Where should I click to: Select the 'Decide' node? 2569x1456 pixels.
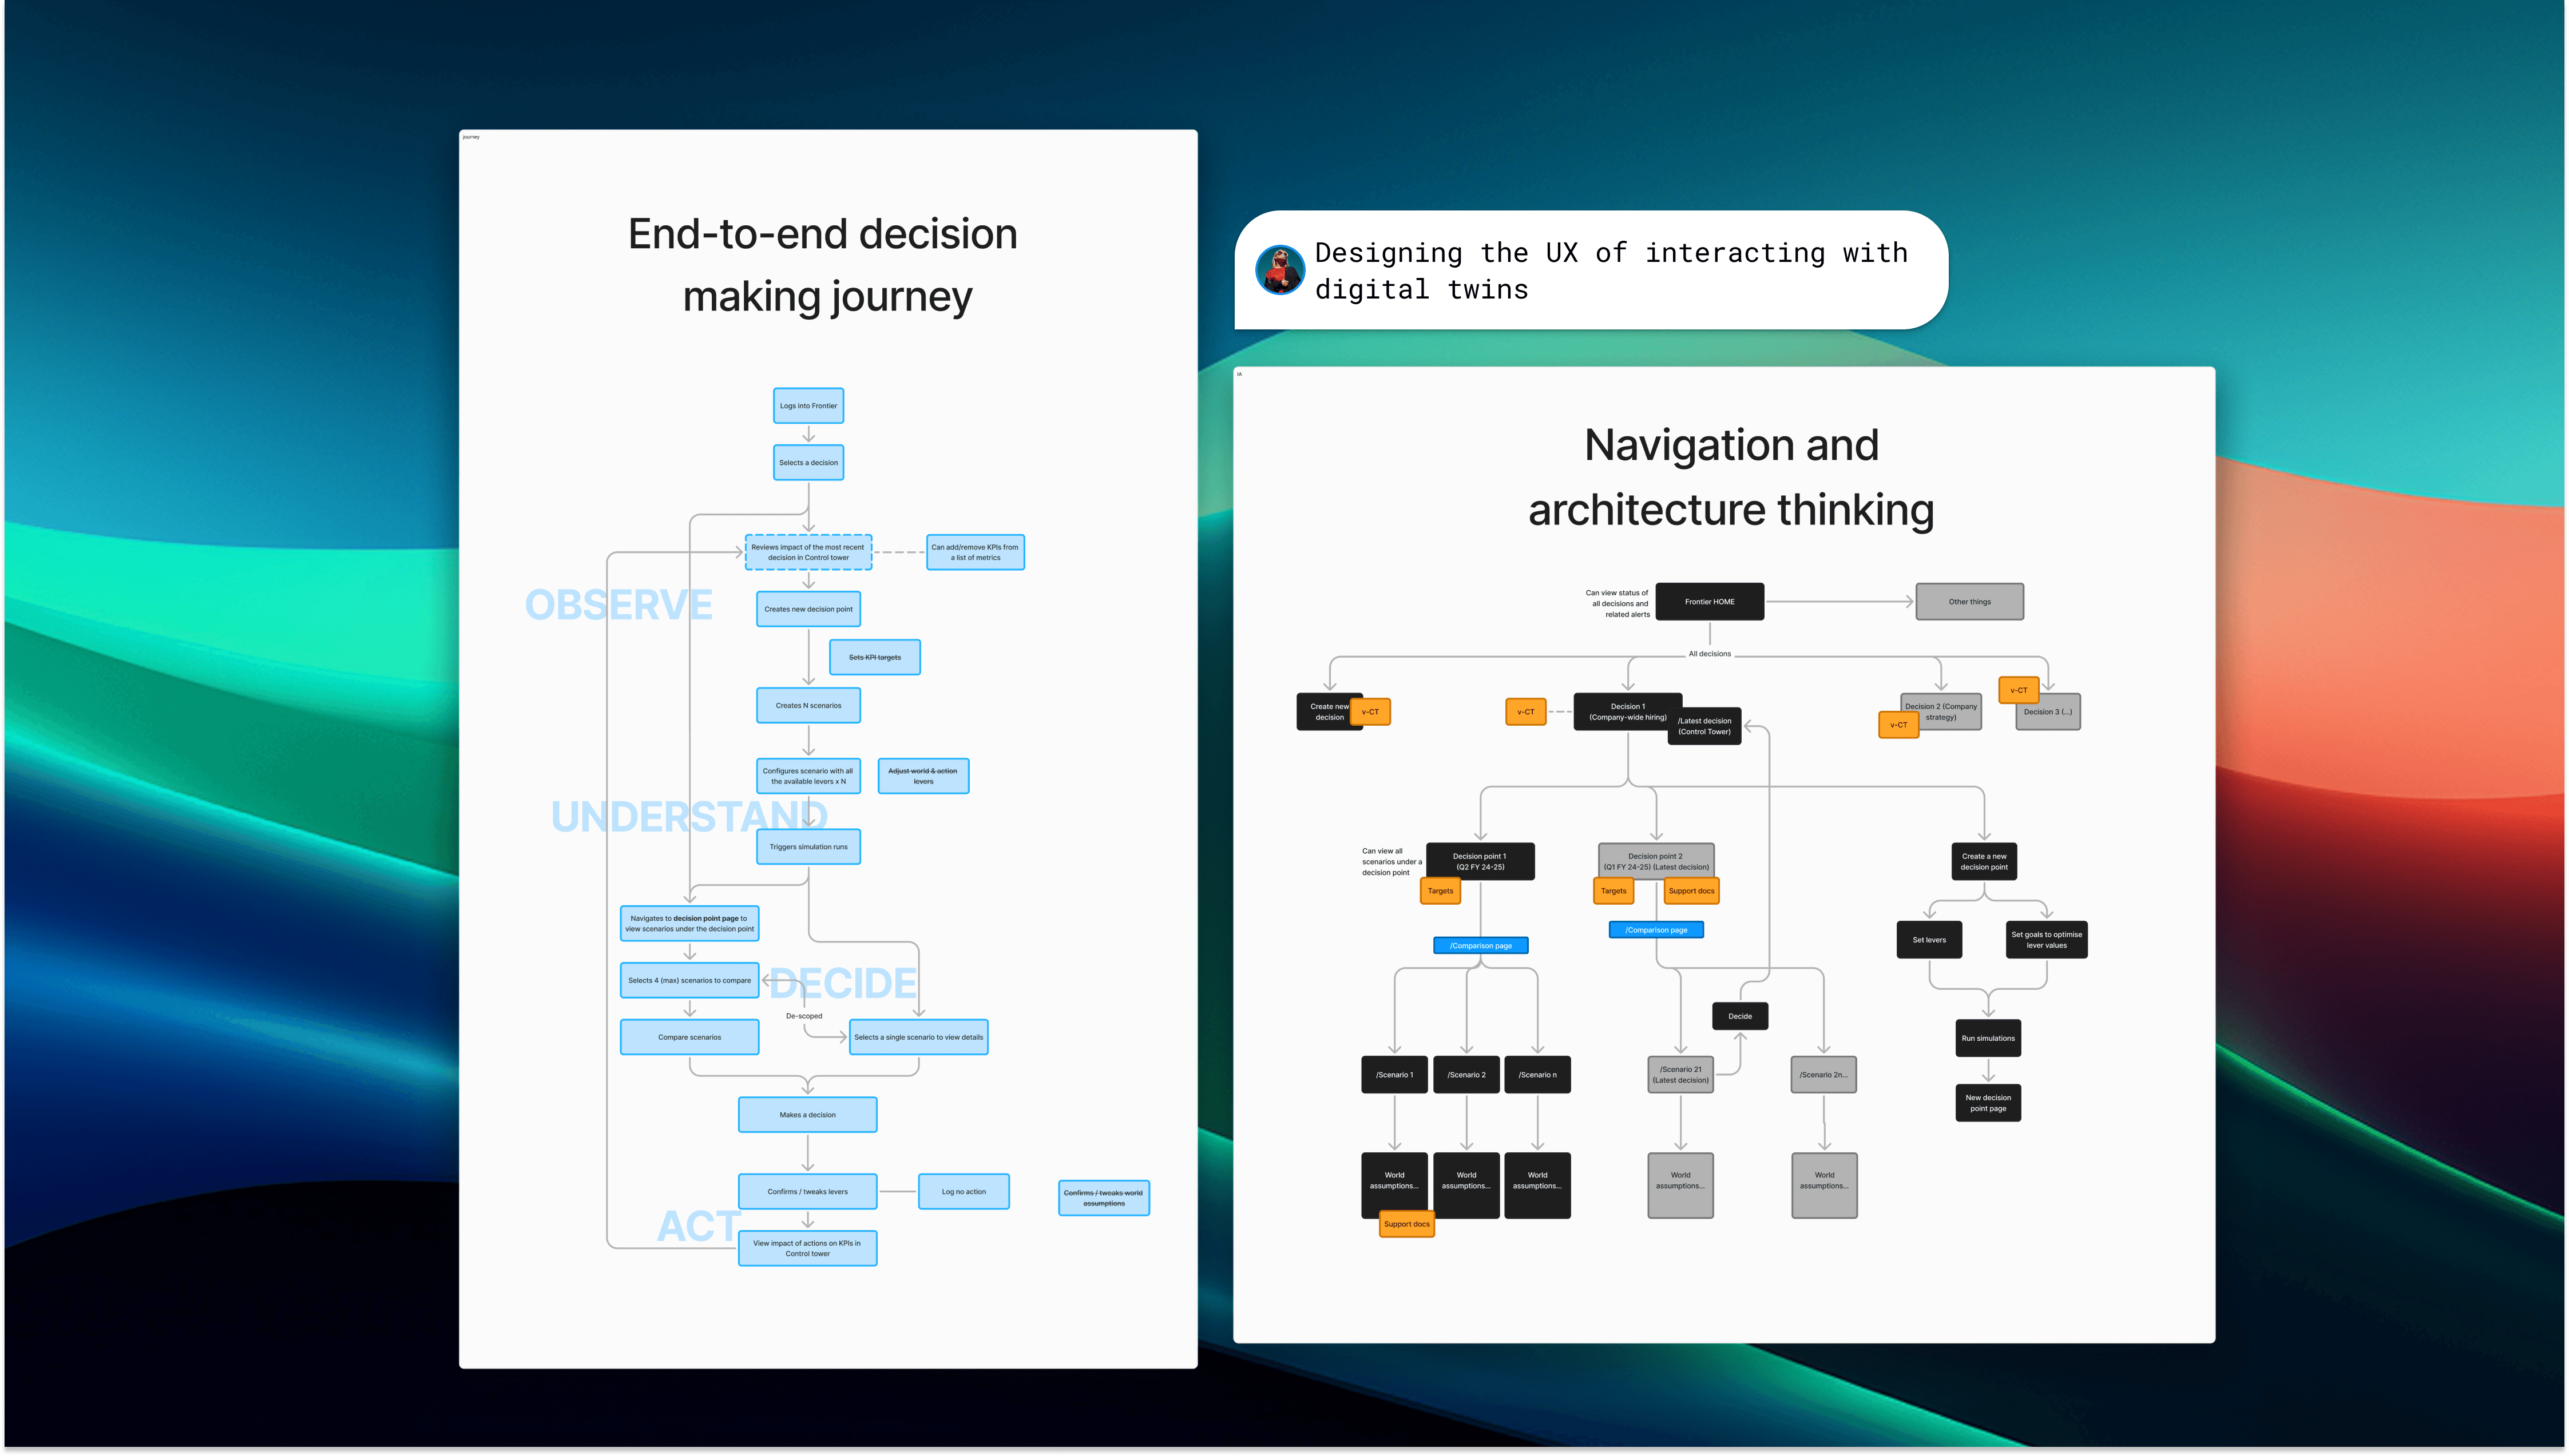pyautogui.click(x=1740, y=1017)
